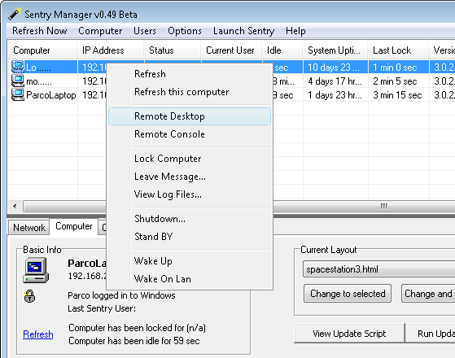Click the Basic Info computer picture

point(36,270)
